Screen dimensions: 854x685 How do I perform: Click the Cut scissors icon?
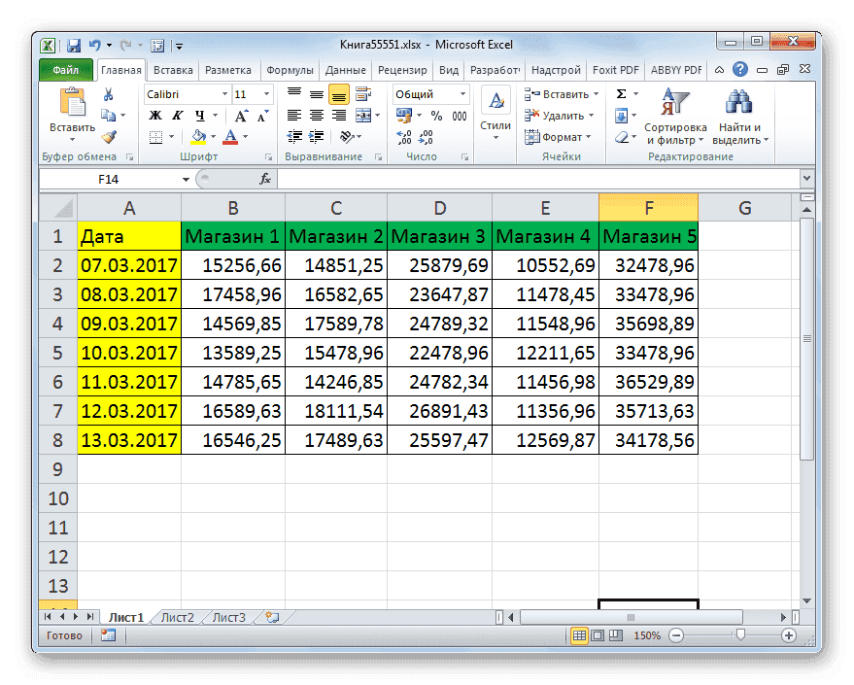[x=108, y=94]
